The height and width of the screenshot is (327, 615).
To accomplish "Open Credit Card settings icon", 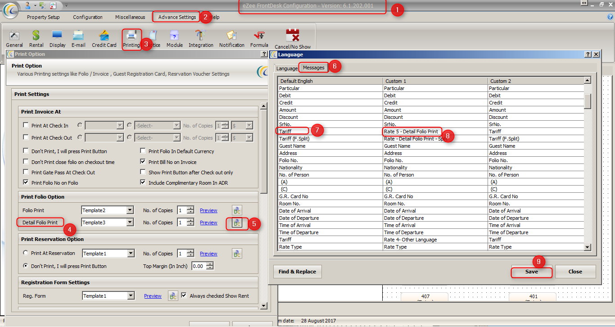I will click(104, 39).
